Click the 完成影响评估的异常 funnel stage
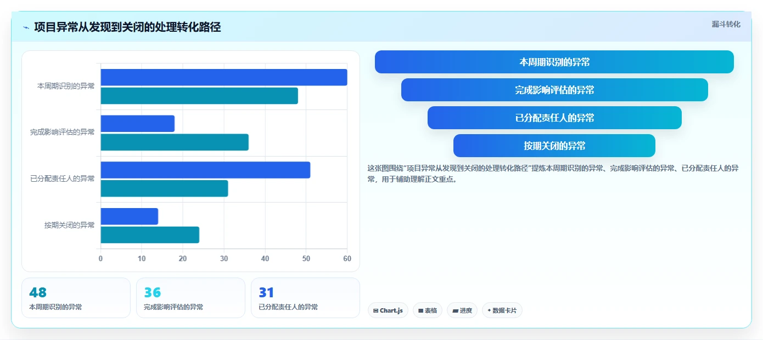The image size is (763, 340). 554,90
